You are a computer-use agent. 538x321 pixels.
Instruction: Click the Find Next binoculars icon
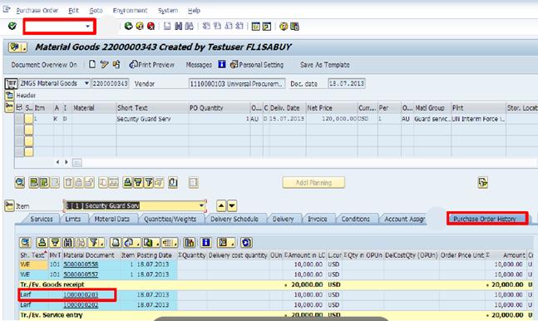tap(190, 26)
